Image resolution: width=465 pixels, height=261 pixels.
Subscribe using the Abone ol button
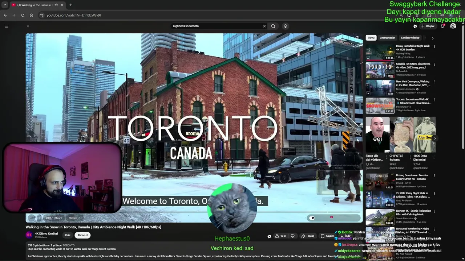pos(82,235)
